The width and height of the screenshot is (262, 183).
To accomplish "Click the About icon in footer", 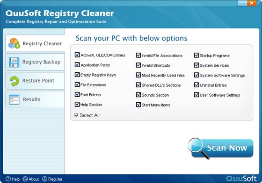I will tap(25, 179).
